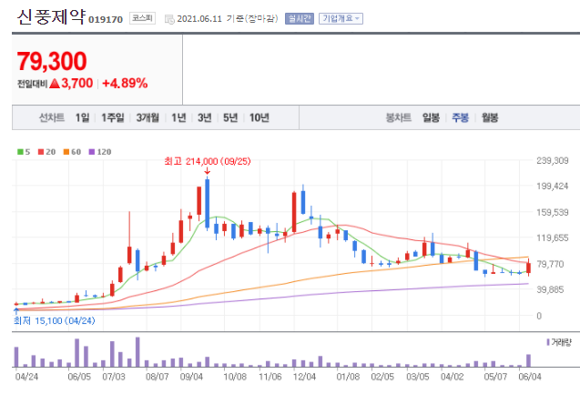Click the +4.89% change value
This screenshot has width=580, height=394.
[125, 83]
